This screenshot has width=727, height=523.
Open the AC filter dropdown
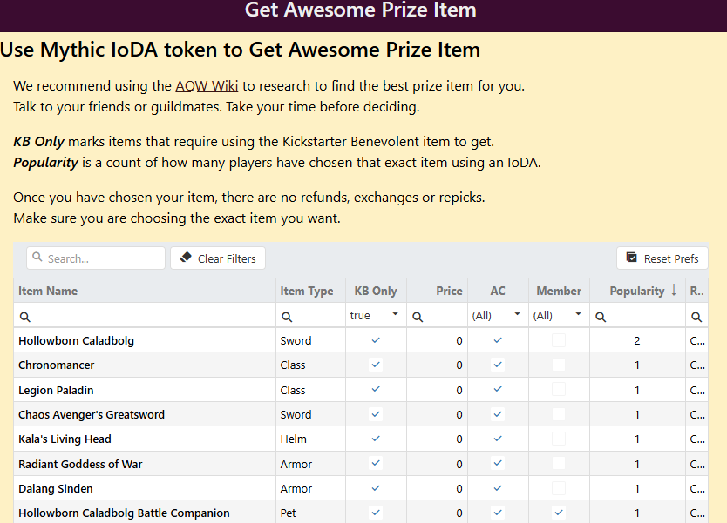pyautogui.click(x=498, y=315)
